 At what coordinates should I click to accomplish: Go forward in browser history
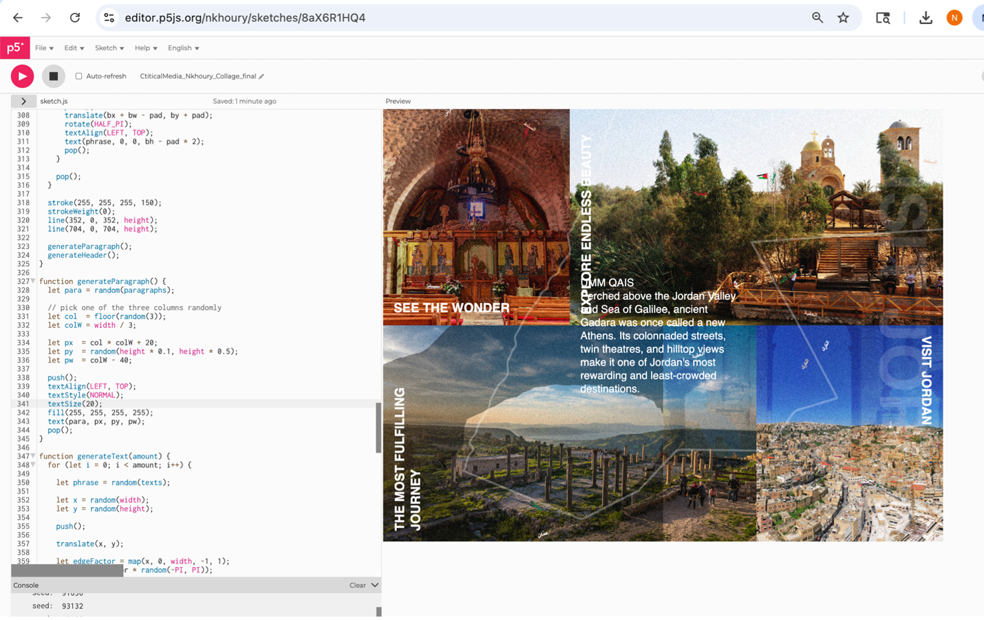pyautogui.click(x=46, y=18)
